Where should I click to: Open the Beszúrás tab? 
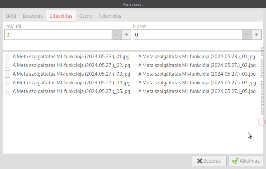tap(32, 16)
